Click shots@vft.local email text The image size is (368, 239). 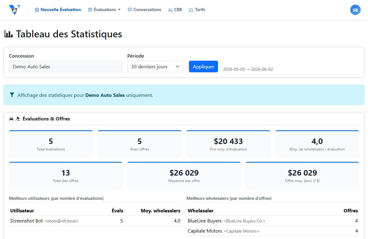(x=61, y=221)
